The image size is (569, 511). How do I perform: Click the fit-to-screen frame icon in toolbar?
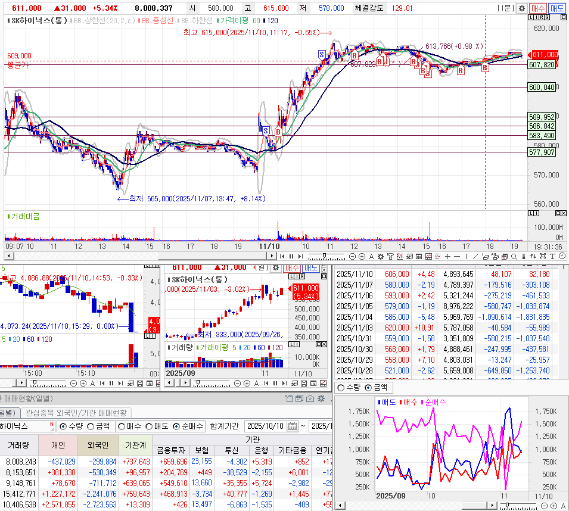(543, 257)
